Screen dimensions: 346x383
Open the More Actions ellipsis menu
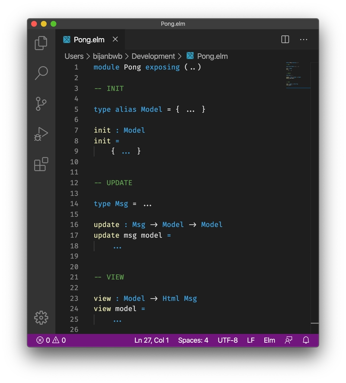(x=304, y=39)
